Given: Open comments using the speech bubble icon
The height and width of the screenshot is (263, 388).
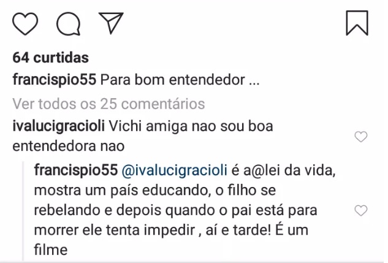Looking at the screenshot, I should [x=68, y=24].
